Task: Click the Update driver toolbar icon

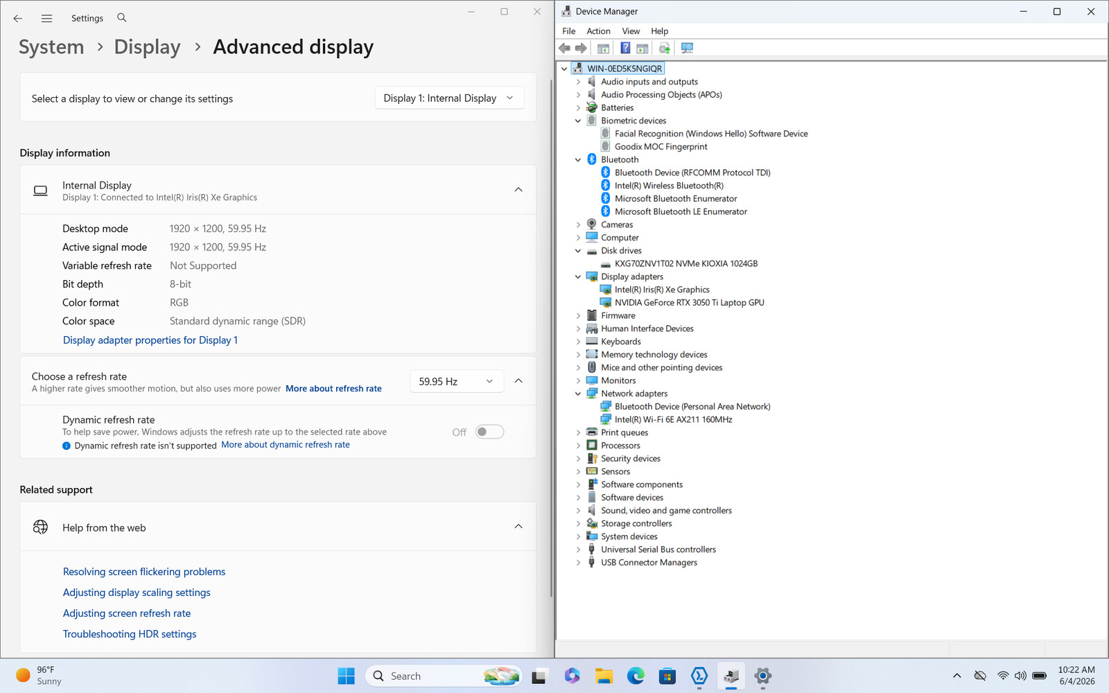Action: point(664,48)
